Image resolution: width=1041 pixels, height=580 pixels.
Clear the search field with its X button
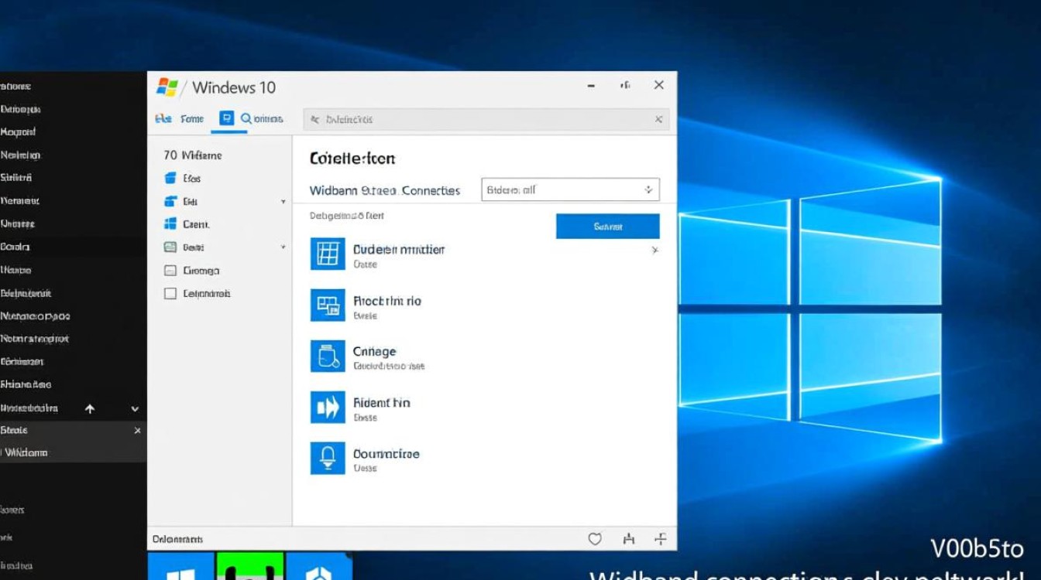click(658, 119)
